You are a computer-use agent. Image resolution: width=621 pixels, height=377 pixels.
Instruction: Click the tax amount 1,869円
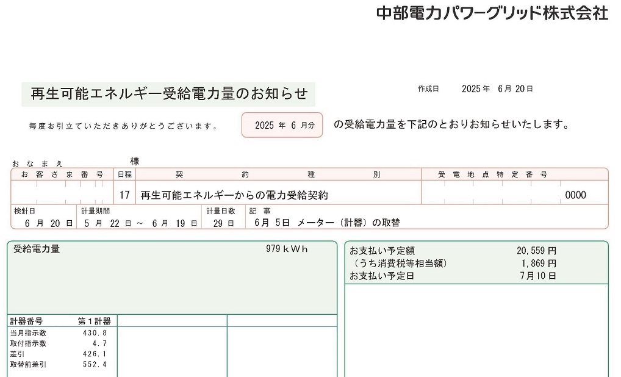[539, 264]
